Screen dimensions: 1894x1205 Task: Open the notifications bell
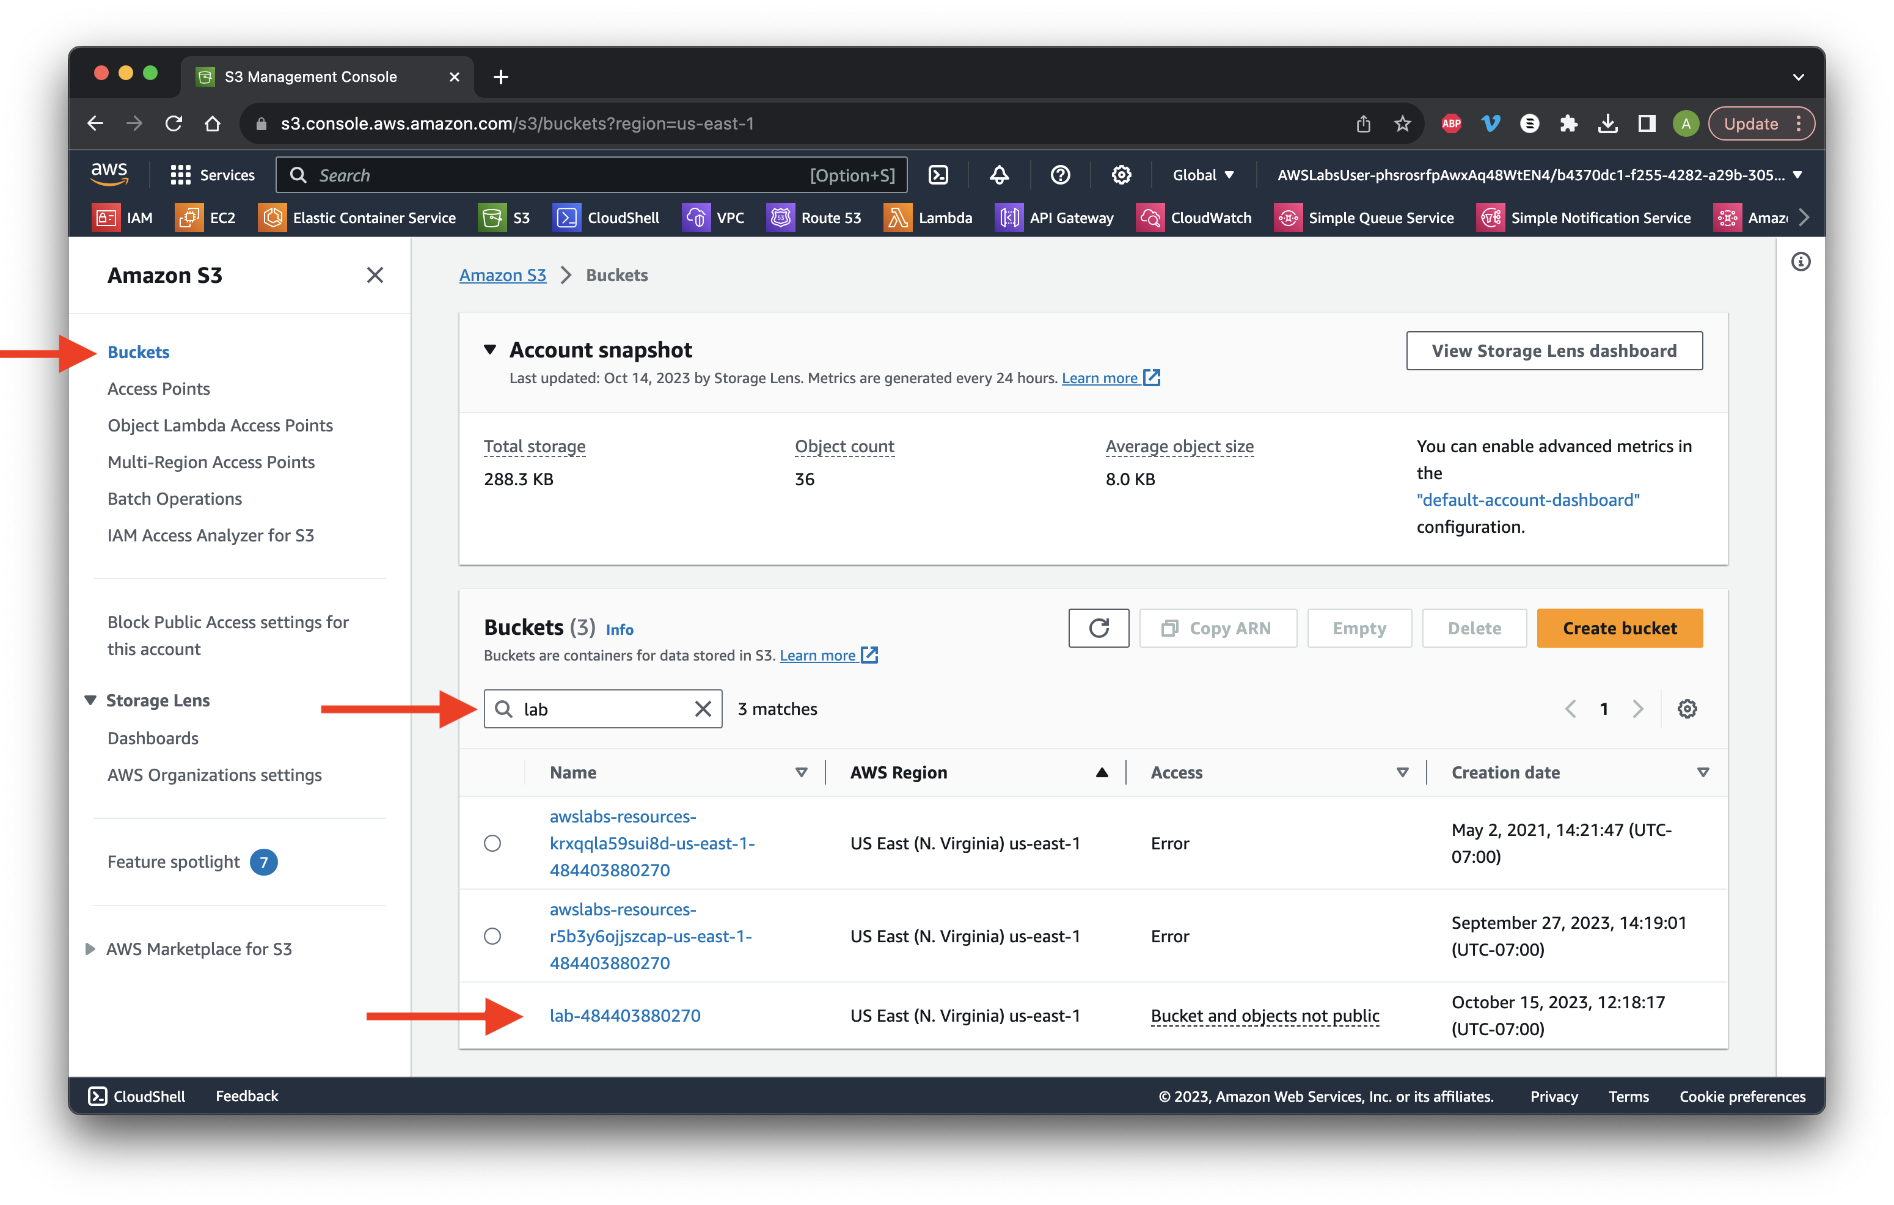999,175
